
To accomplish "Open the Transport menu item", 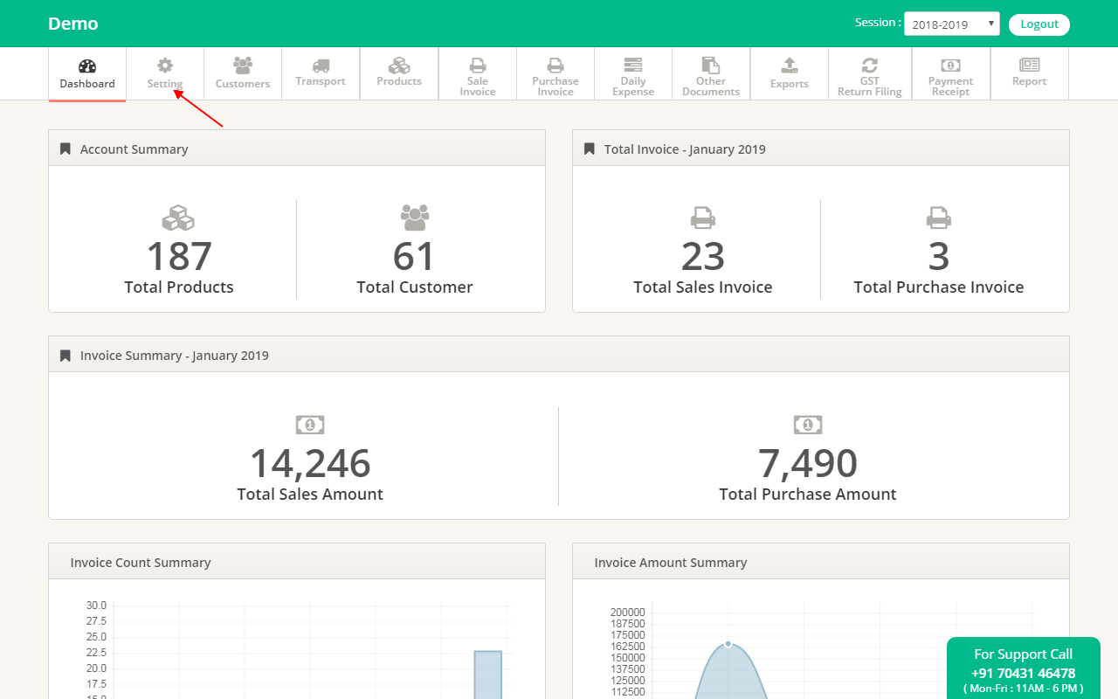I will (x=321, y=74).
